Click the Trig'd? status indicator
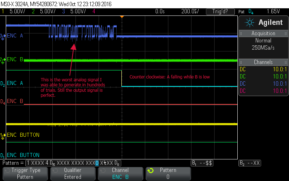 tap(220, 12)
